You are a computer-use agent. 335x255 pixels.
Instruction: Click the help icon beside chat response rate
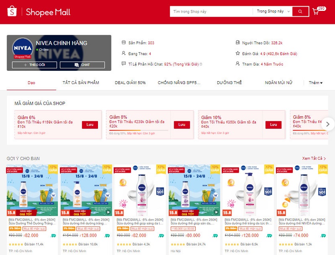pos(201,64)
